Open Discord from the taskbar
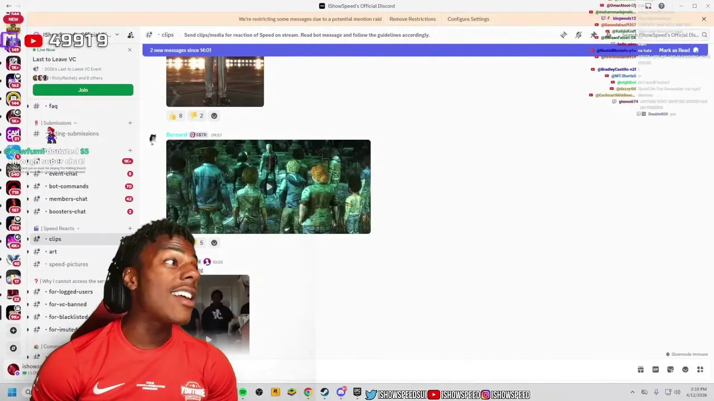This screenshot has width=714, height=401. pos(341,392)
